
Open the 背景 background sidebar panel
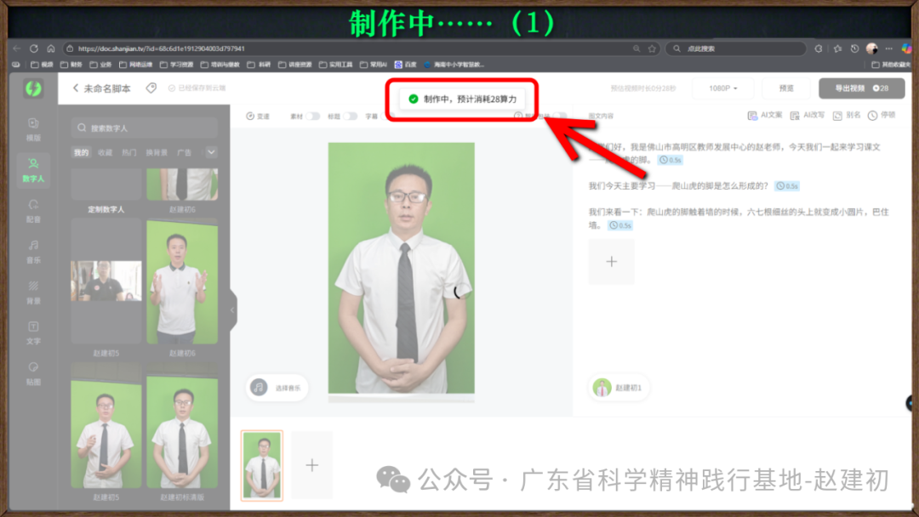33,290
